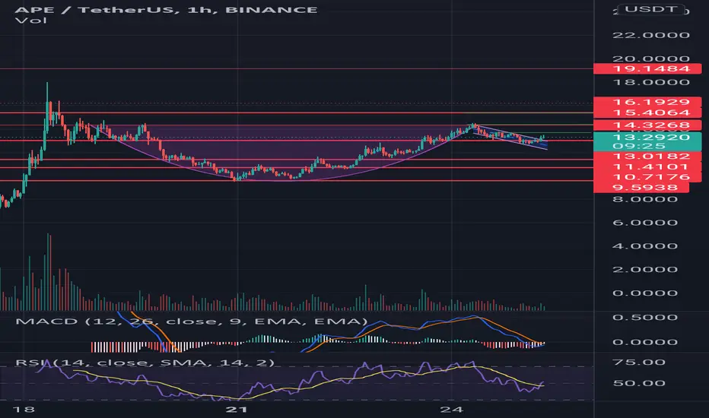Click the 11.4101 price level label
The width and height of the screenshot is (709, 418).
tap(647, 166)
